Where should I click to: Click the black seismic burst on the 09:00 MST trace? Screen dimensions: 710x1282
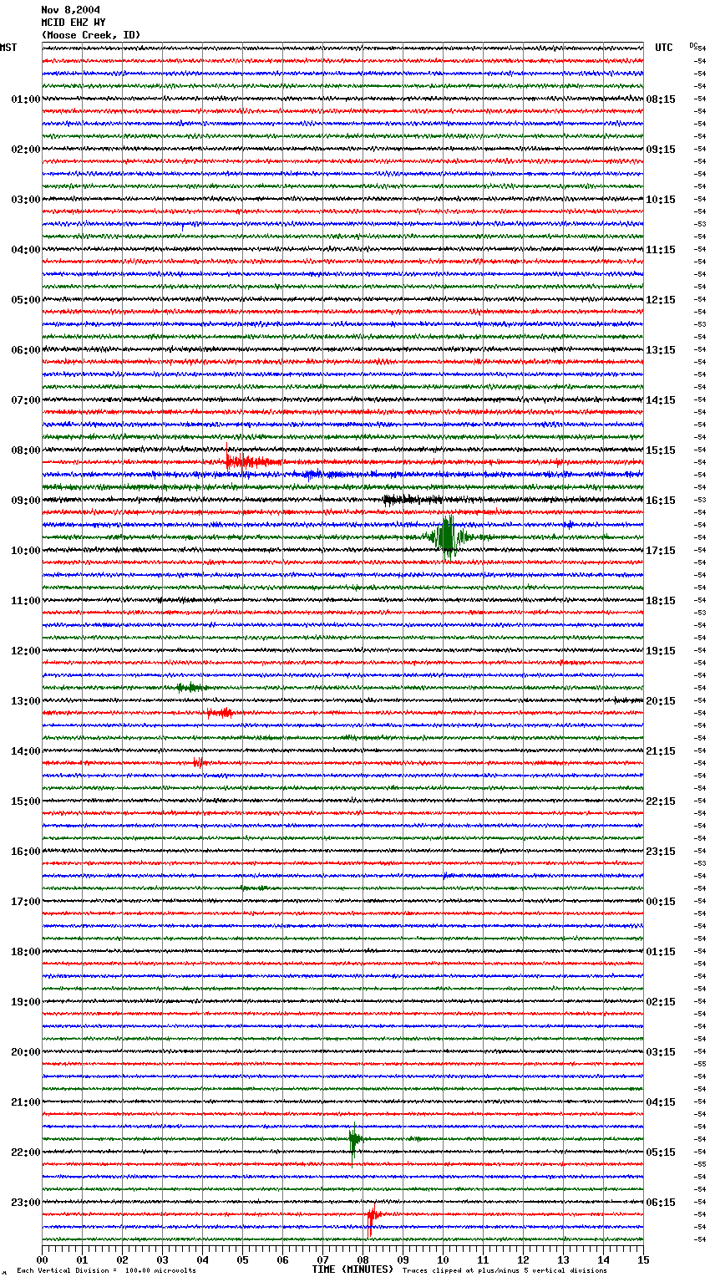tap(411, 500)
